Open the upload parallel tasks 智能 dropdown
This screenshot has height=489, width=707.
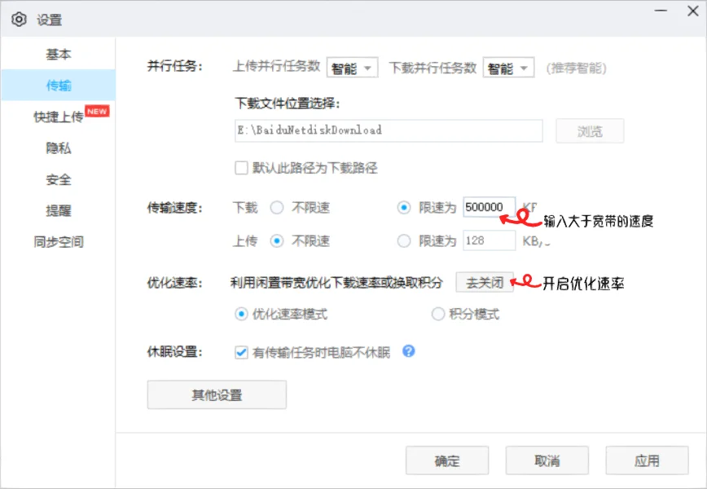click(352, 68)
